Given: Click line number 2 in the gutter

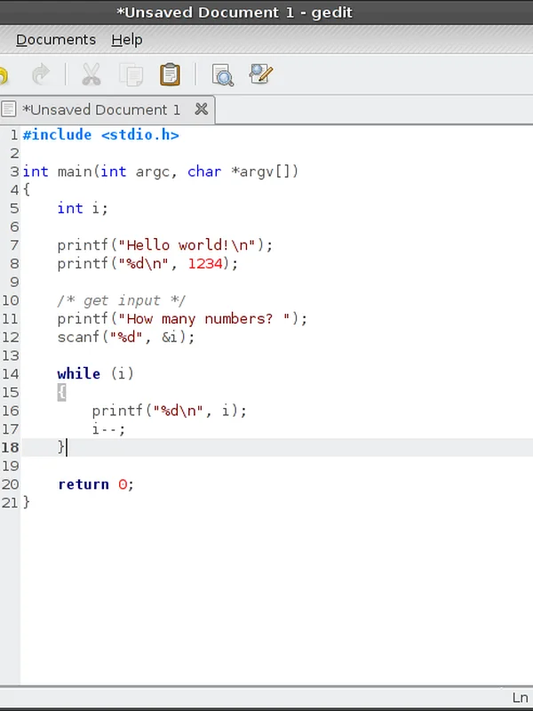Looking at the screenshot, I should pos(14,153).
